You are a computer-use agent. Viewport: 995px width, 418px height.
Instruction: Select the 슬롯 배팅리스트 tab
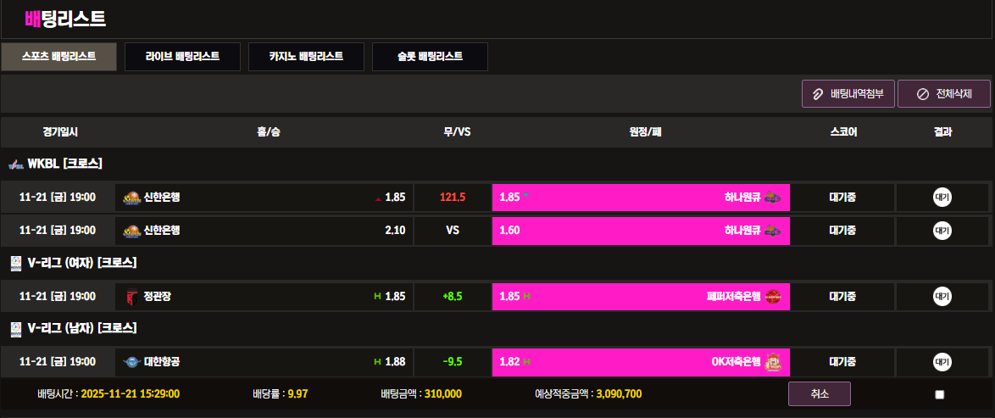[x=430, y=57]
